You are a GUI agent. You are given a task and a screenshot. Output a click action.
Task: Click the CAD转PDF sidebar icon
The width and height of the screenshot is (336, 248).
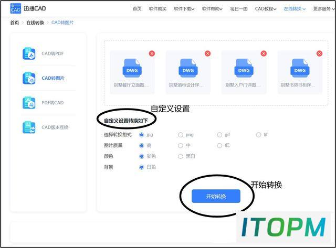pyautogui.click(x=29, y=53)
